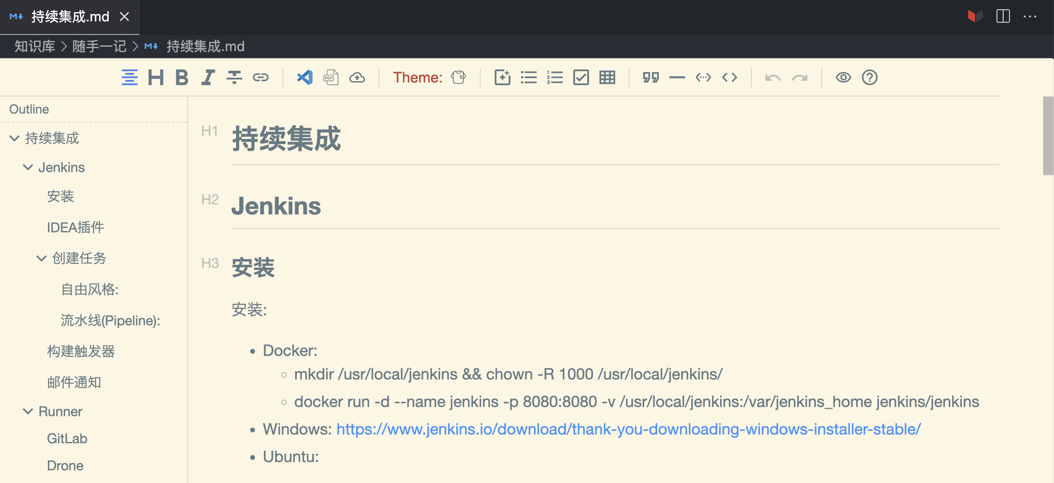Screen dimensions: 1054x483
Task: Toggle the outline panel icon
Action: (129, 78)
